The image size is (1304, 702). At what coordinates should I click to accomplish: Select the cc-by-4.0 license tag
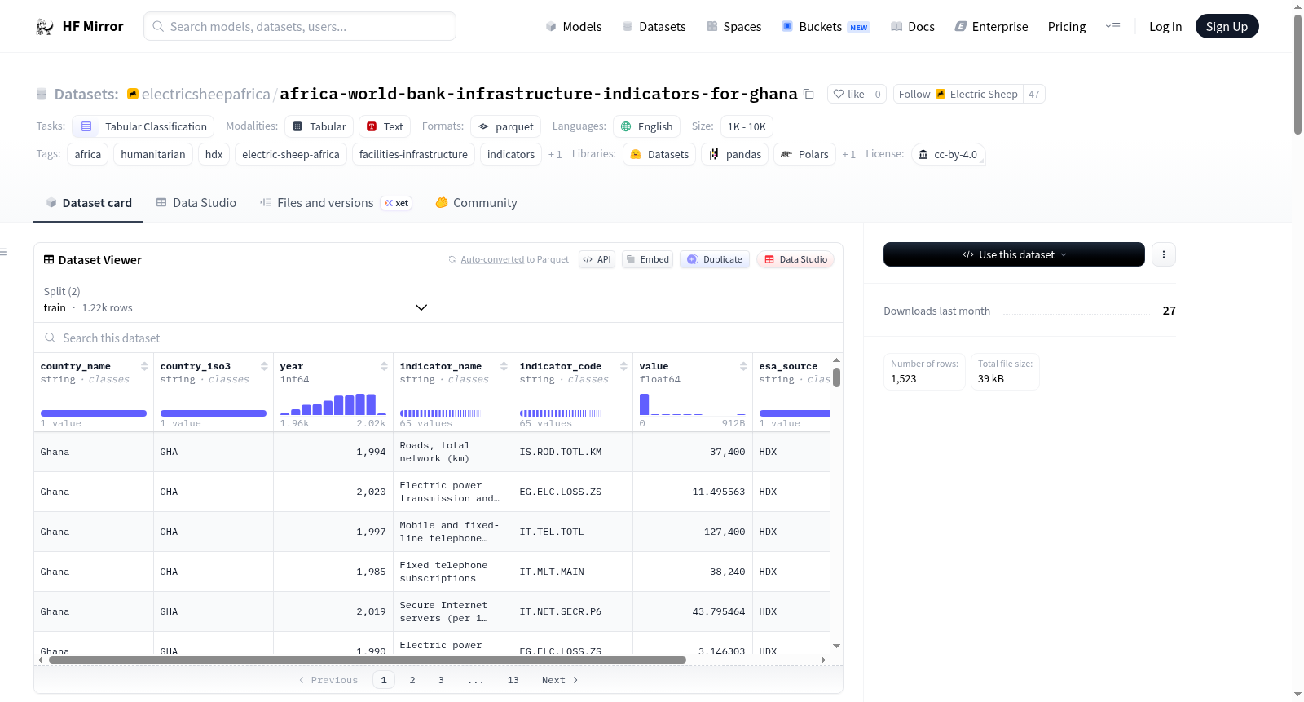coord(948,154)
